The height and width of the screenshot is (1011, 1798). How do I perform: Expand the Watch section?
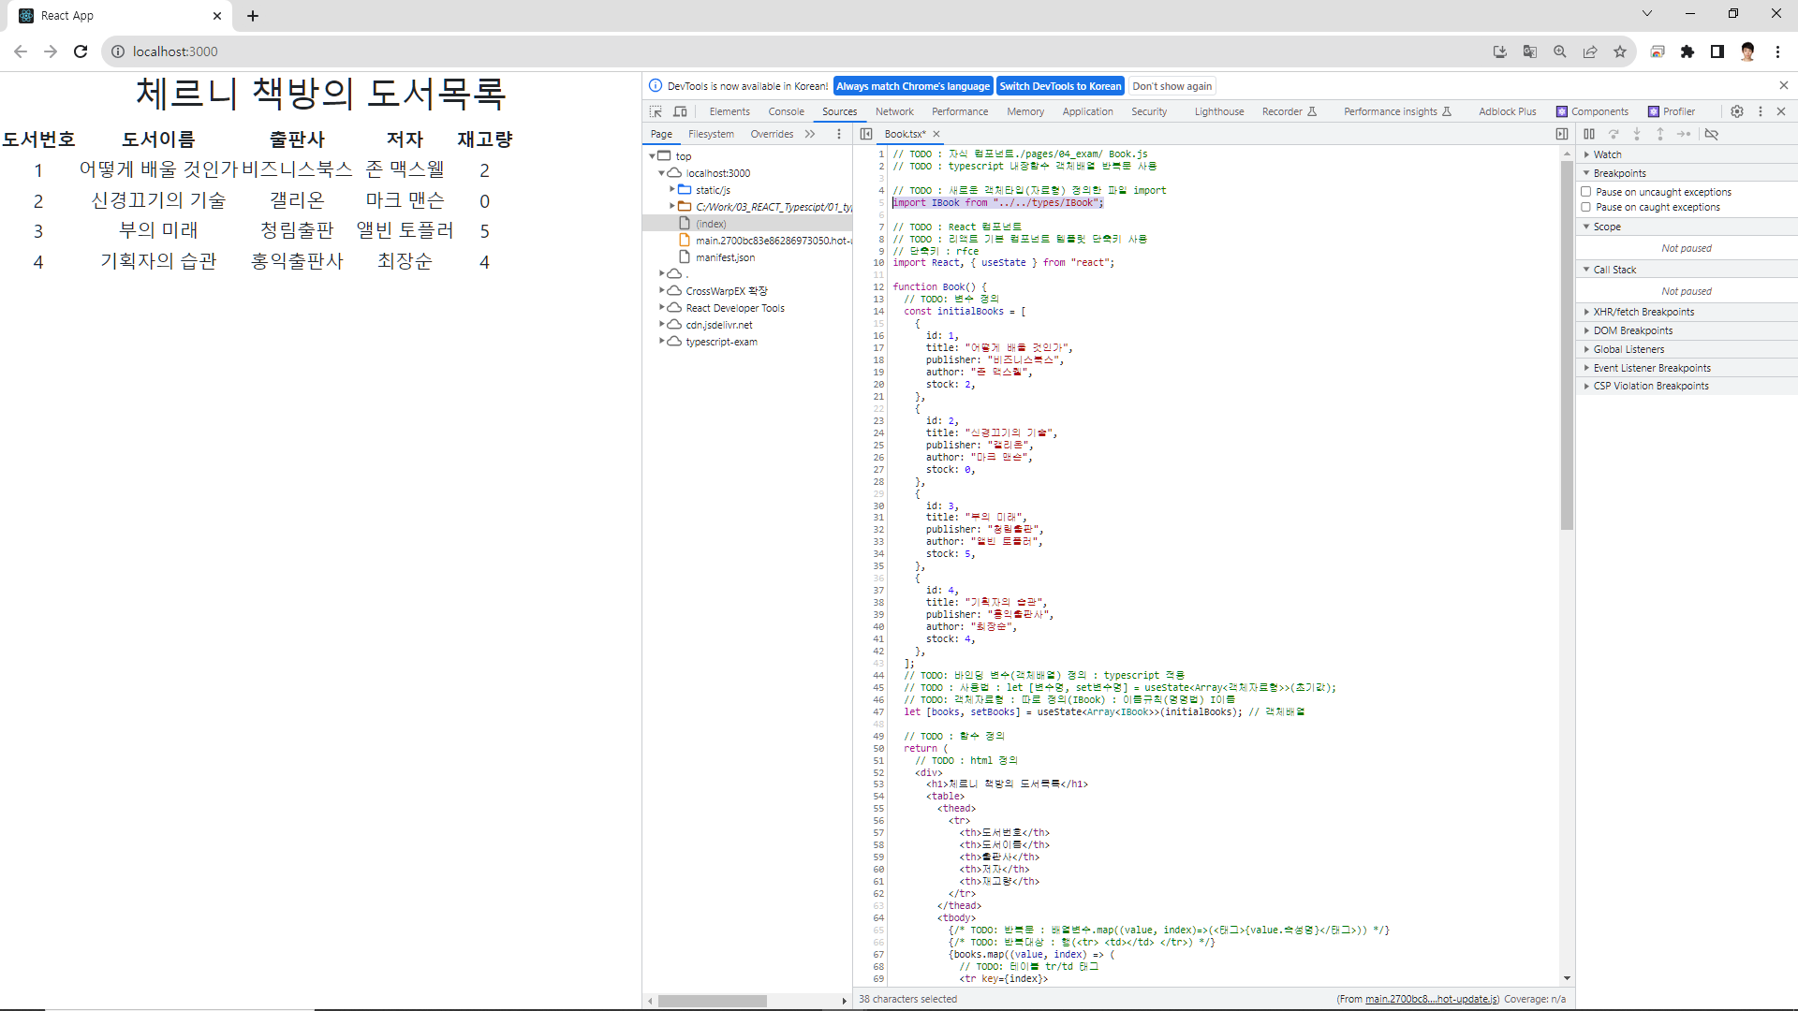(x=1607, y=154)
